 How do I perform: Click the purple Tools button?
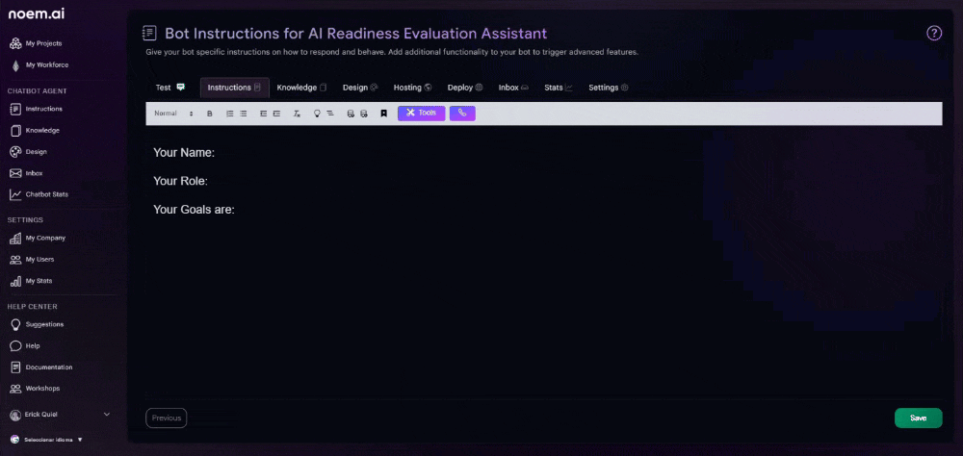pyautogui.click(x=421, y=114)
